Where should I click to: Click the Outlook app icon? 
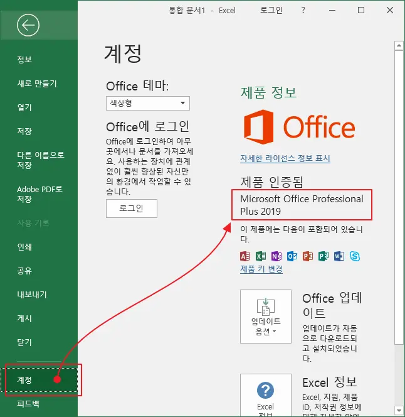(292, 256)
